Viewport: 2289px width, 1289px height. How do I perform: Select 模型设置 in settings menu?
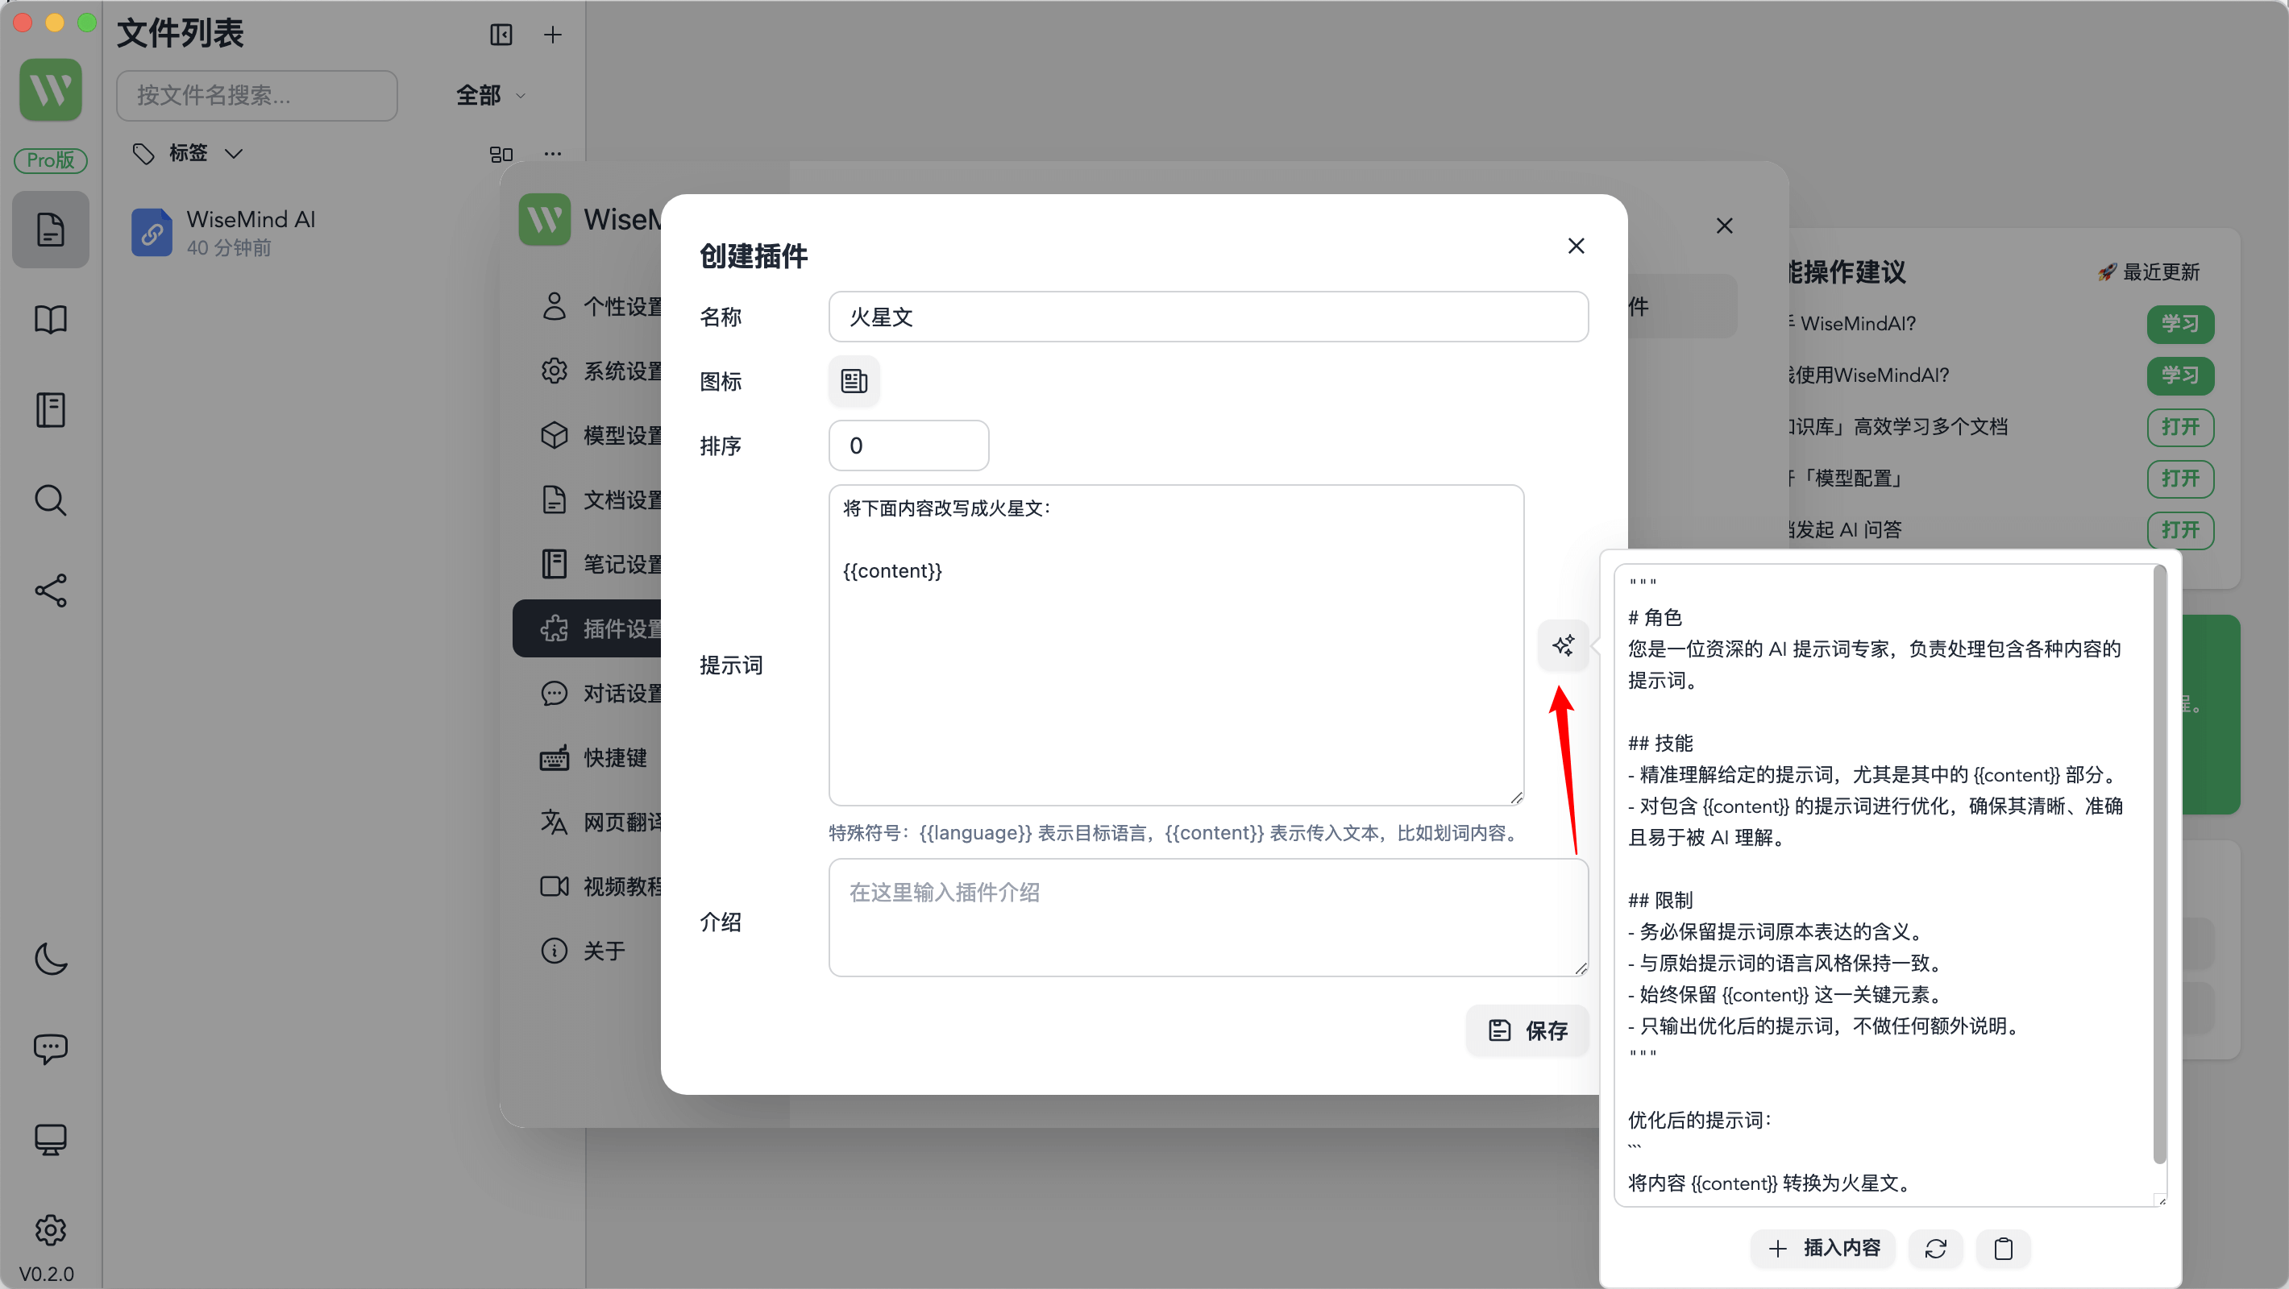click(x=588, y=435)
